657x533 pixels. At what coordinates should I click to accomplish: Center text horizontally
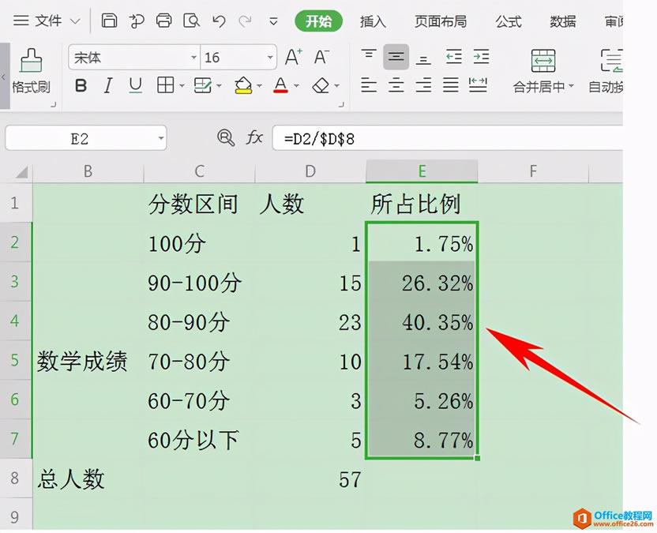(396, 85)
